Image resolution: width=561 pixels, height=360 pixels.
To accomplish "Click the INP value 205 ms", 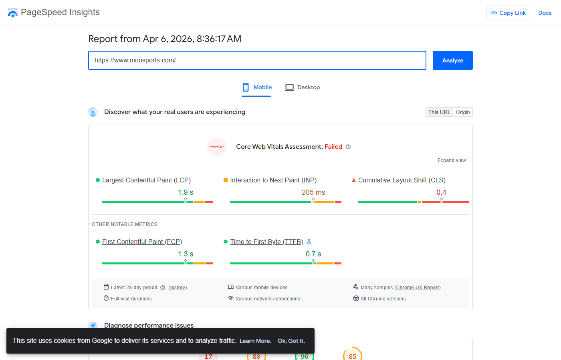I will (x=313, y=192).
